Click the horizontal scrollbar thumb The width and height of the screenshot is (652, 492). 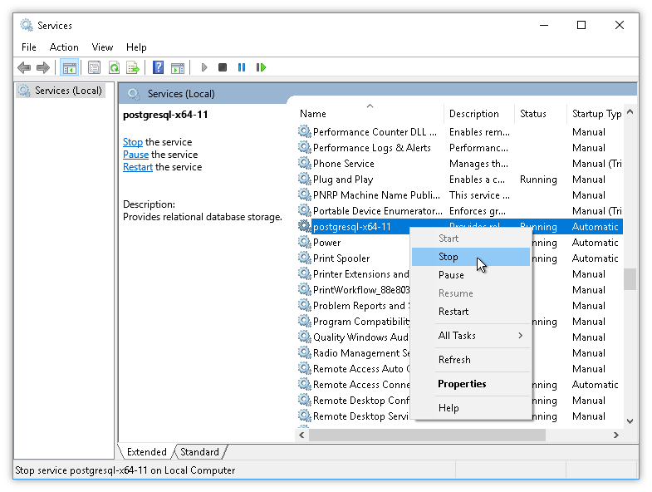[428, 435]
